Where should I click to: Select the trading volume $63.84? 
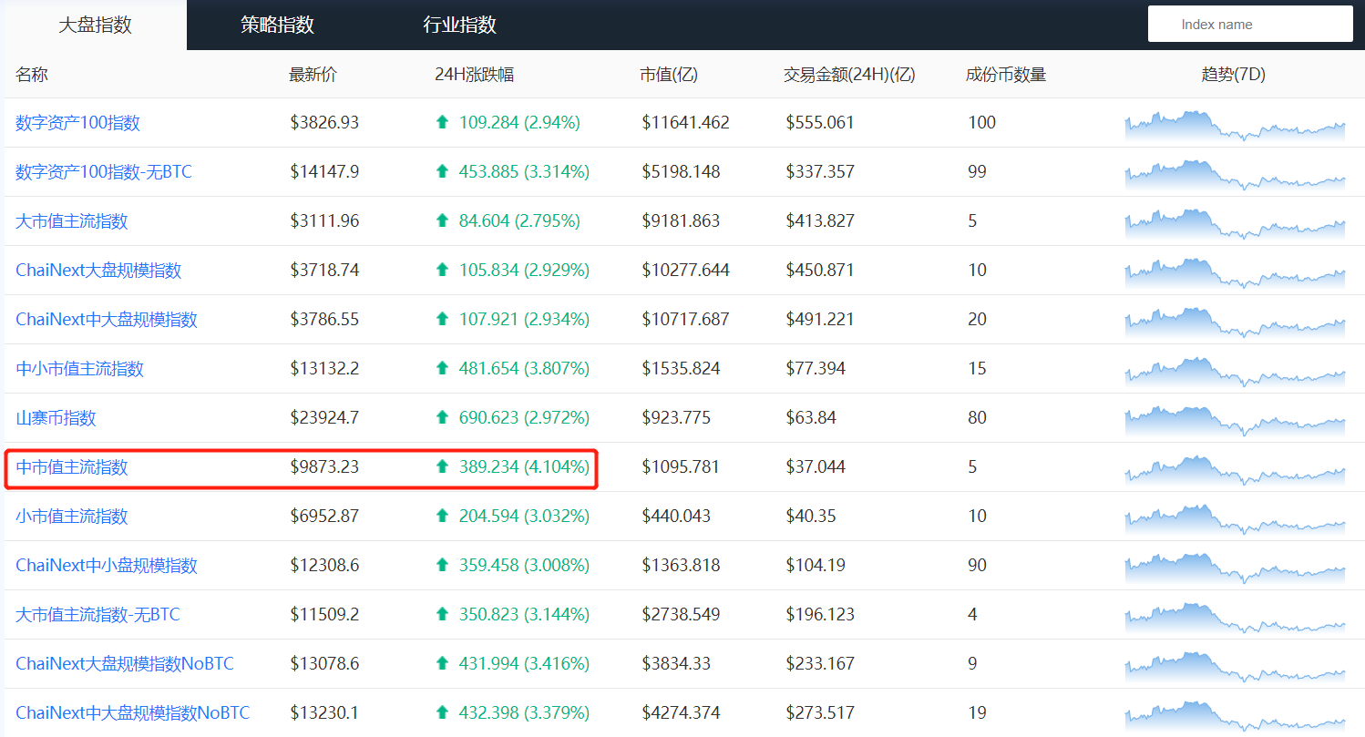point(811,417)
